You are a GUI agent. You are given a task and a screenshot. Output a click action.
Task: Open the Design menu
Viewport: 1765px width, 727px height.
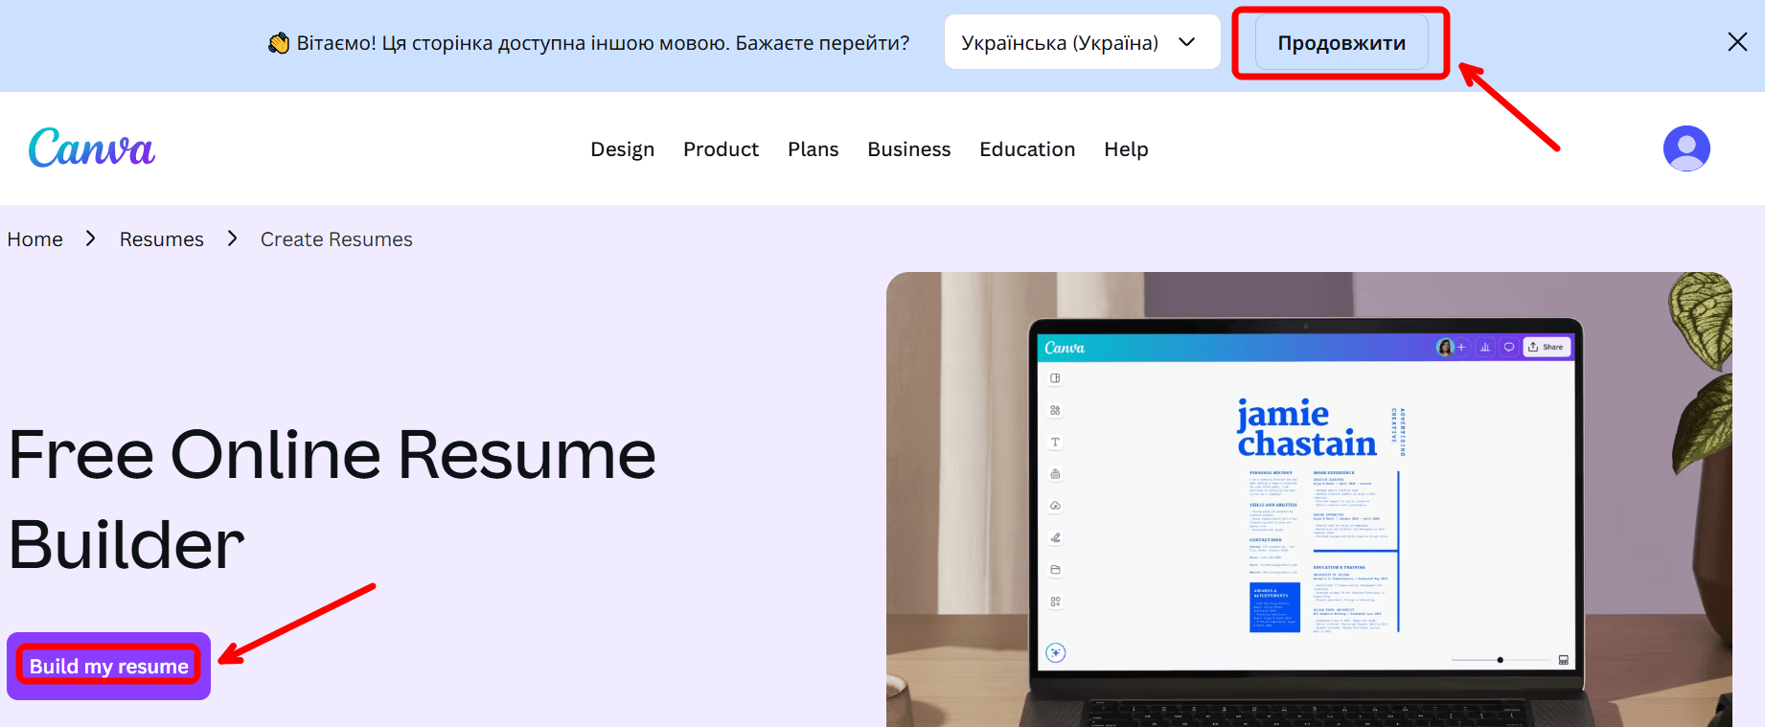tap(622, 149)
